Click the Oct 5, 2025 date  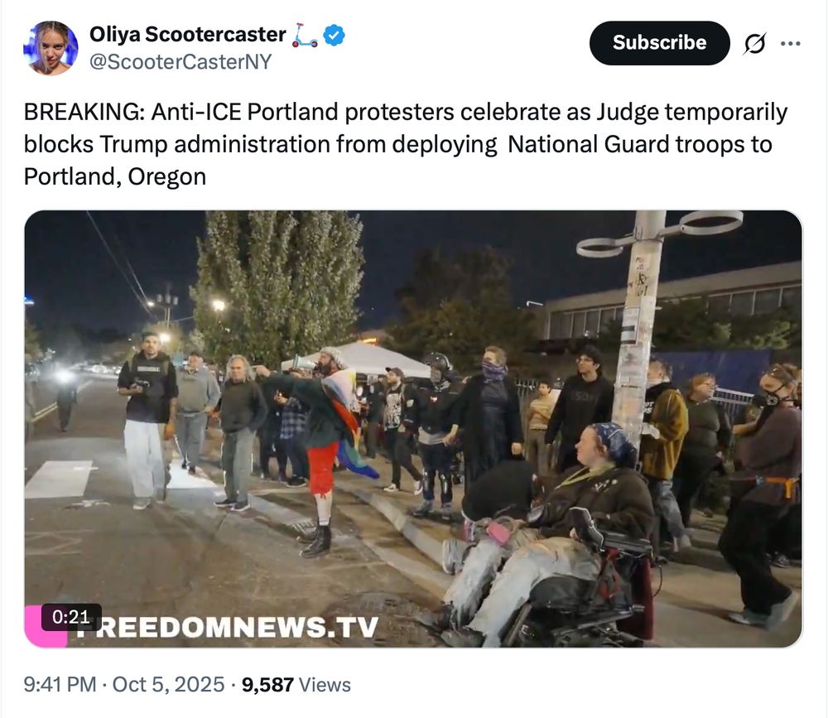coord(168,684)
